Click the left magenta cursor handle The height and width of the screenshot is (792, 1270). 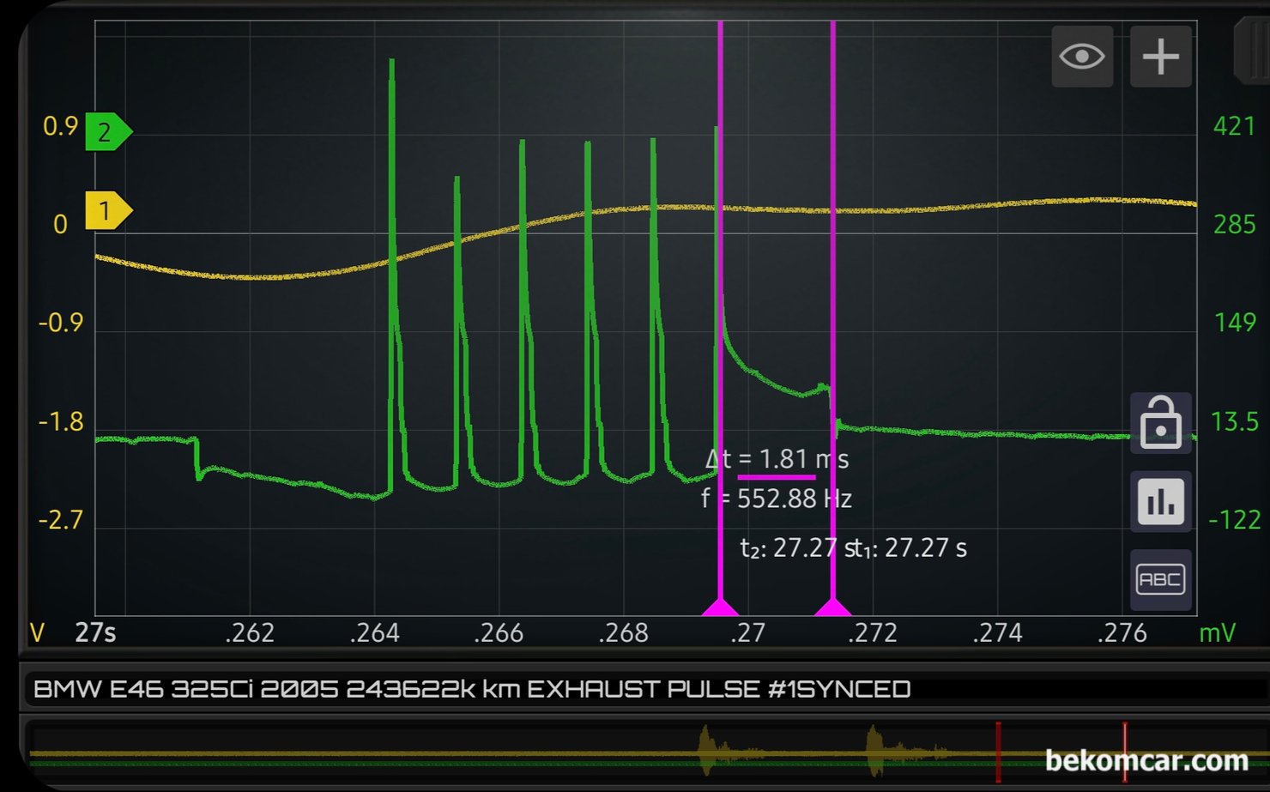(x=720, y=608)
